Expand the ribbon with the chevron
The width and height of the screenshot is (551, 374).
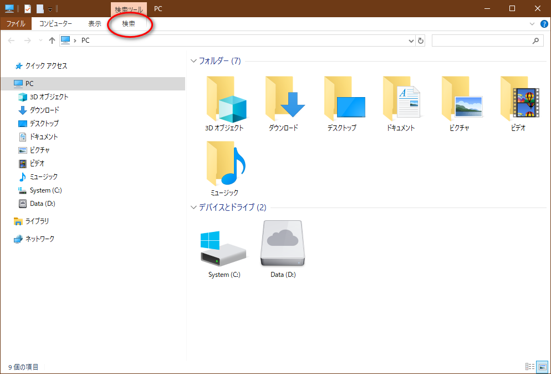532,24
